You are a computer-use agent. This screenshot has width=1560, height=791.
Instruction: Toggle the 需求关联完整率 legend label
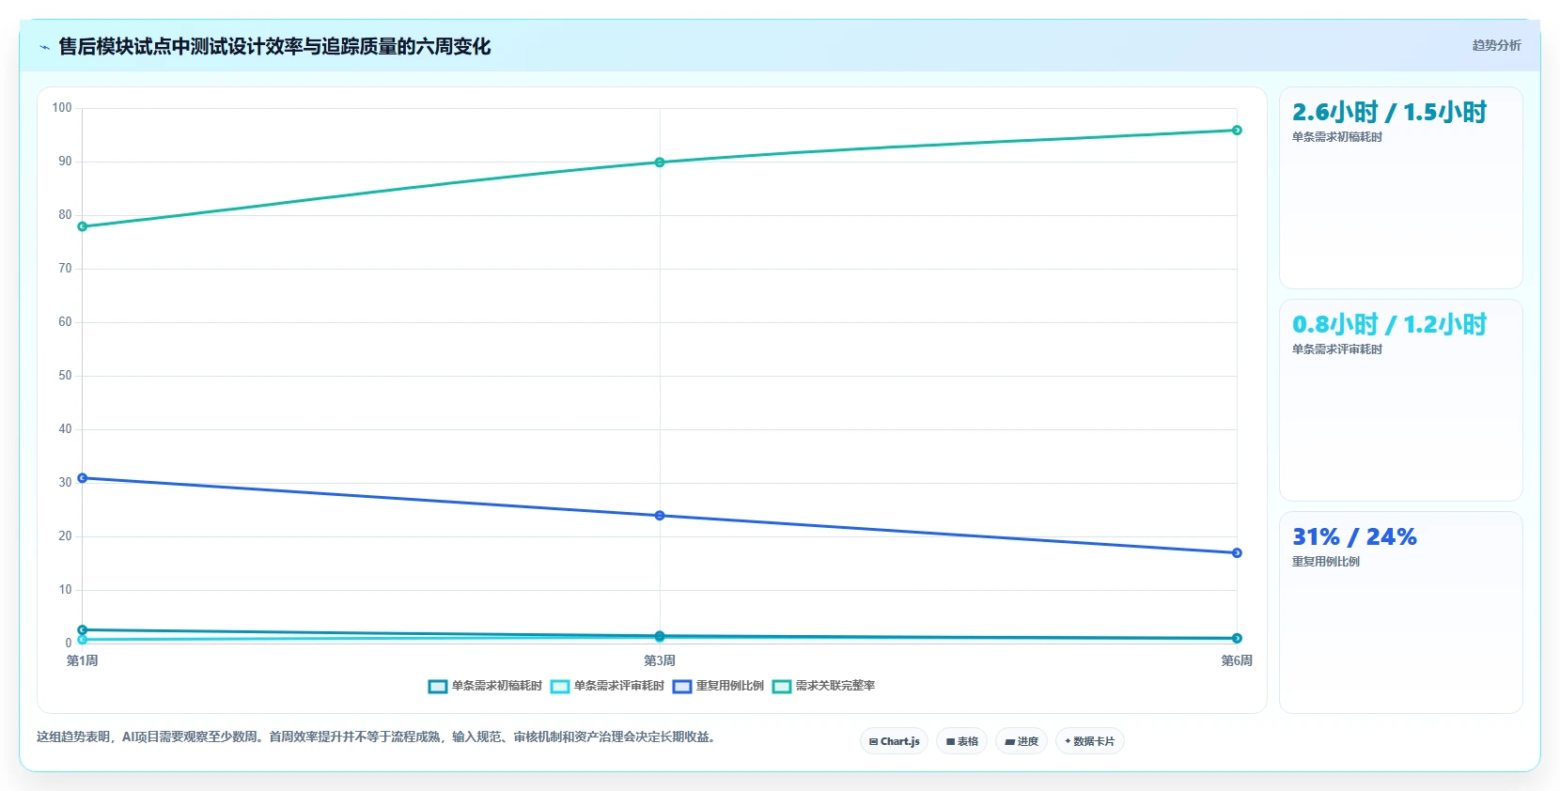[x=835, y=686]
